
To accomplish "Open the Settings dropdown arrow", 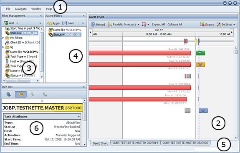I will pos(234,25).
